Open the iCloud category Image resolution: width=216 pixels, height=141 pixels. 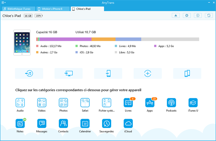point(128,123)
